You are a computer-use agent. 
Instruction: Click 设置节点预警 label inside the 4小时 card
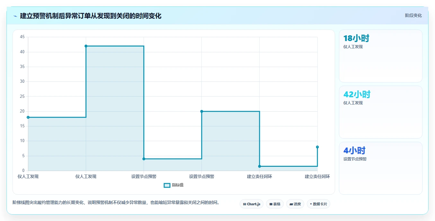tap(355, 159)
